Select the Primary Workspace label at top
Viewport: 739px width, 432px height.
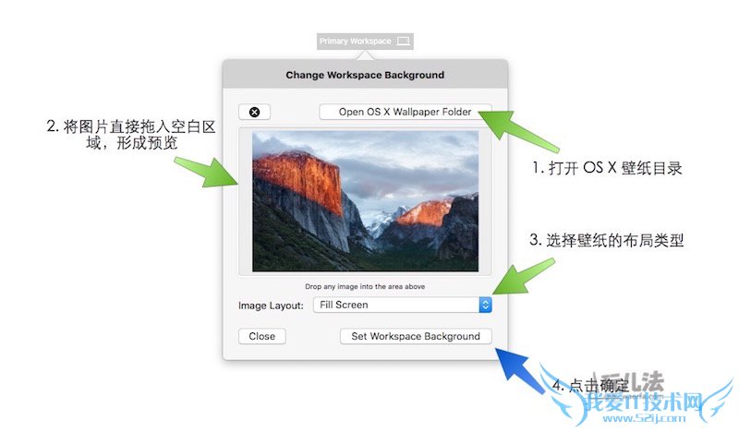(356, 42)
